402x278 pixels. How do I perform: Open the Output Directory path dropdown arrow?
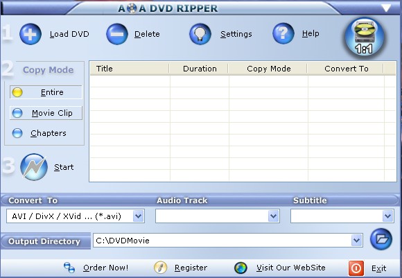click(357, 241)
